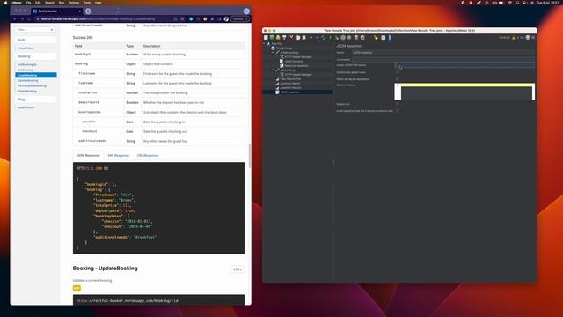Click the Expected Value text area
This screenshot has height=317, width=563.
coord(464,92)
